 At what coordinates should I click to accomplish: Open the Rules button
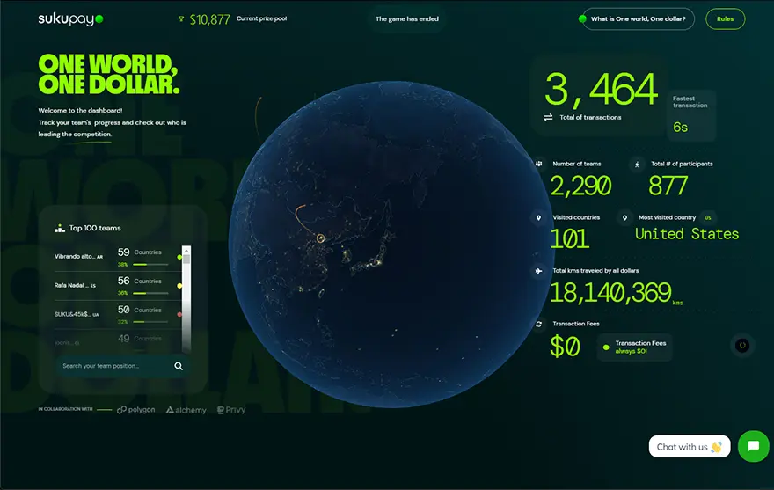click(x=725, y=18)
